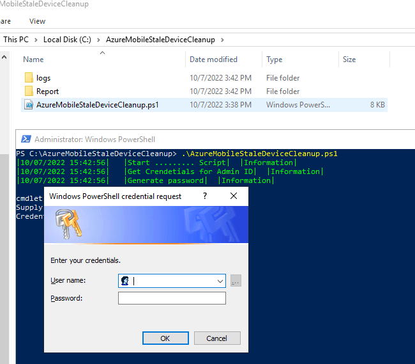Expand the User name dropdown arrow
The image size is (415, 364).
(220, 280)
